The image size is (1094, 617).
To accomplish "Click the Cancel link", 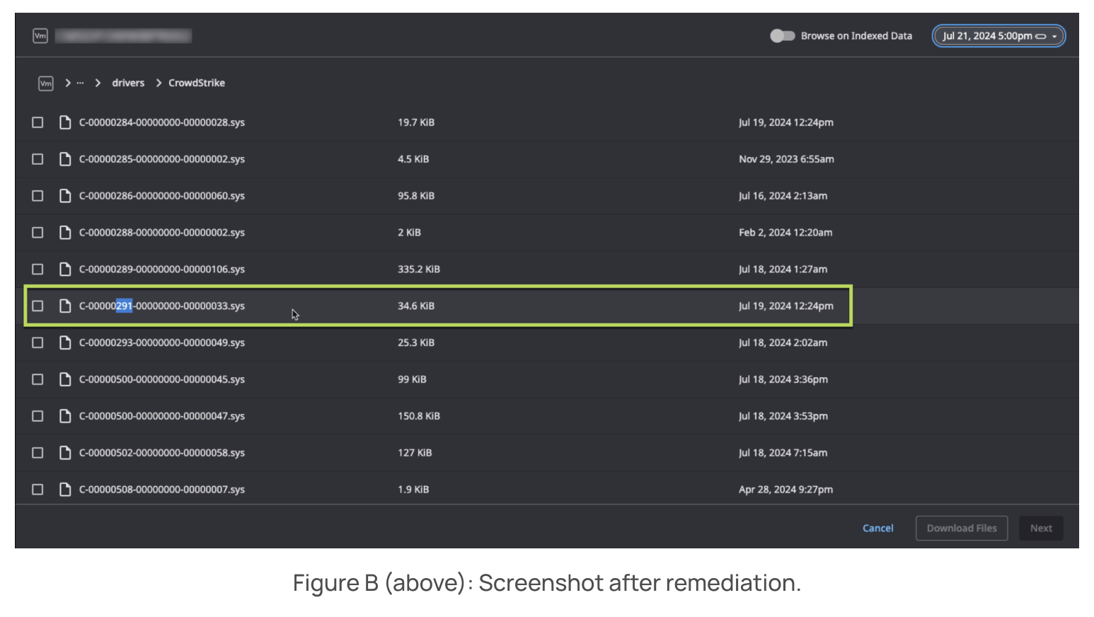I will pos(877,529).
